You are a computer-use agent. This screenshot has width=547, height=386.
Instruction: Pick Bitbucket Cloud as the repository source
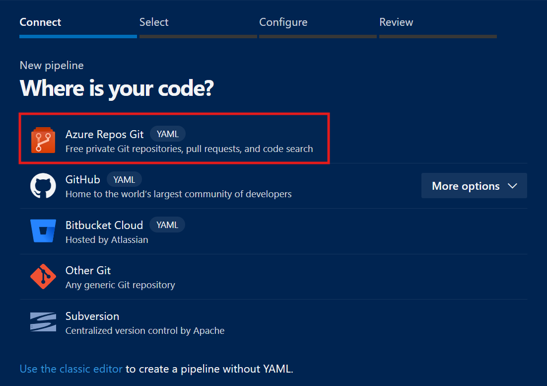pyautogui.click(x=104, y=225)
